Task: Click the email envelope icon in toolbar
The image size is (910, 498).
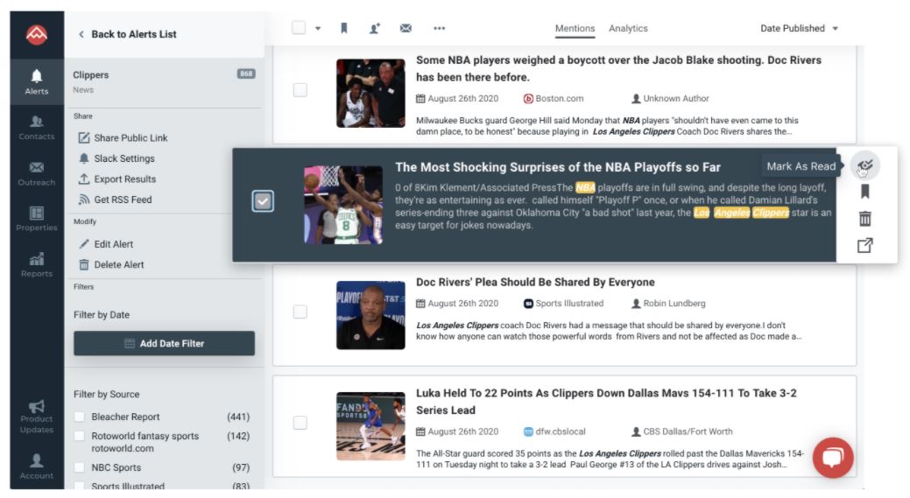Action: [406, 28]
